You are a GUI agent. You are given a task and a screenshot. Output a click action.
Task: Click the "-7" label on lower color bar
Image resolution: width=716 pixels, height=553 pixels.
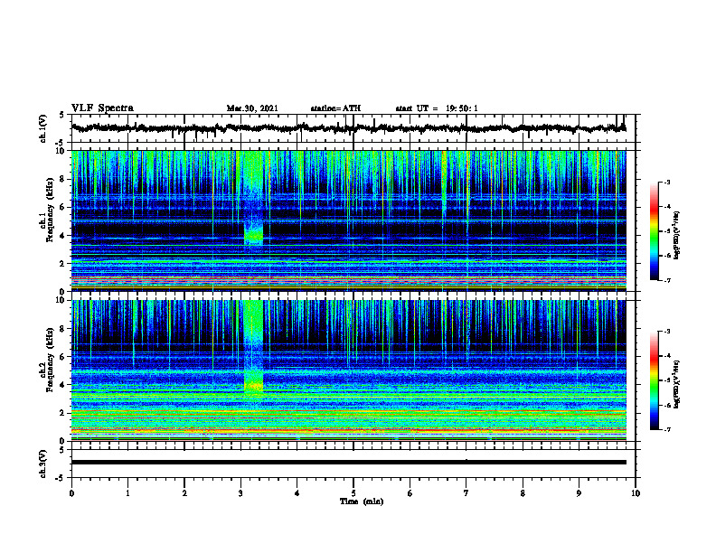pos(667,429)
